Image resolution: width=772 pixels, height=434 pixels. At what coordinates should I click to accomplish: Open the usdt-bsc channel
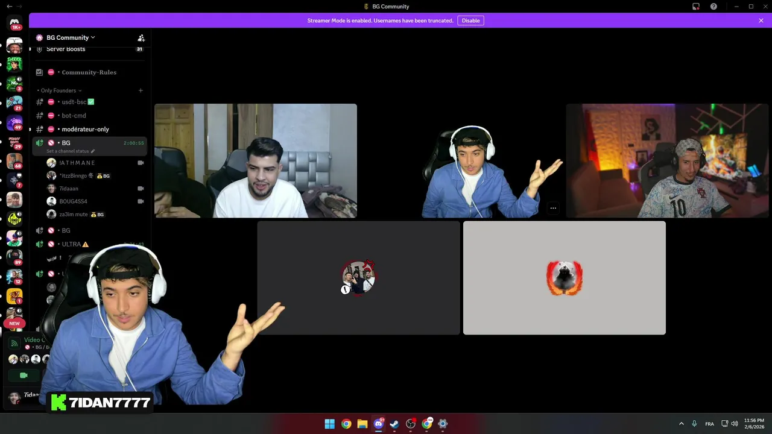89,102
